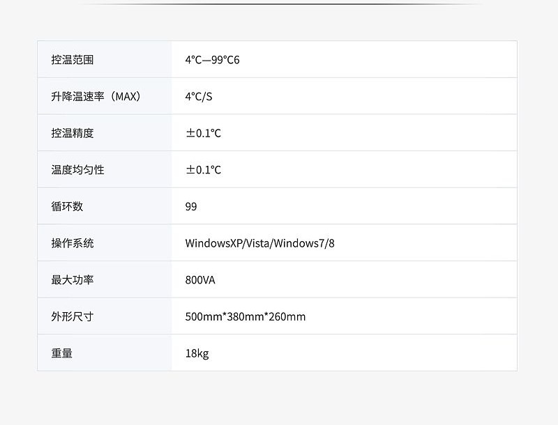558x425 pixels.
Task: Select the 99 cycle count value
Action: pos(191,207)
